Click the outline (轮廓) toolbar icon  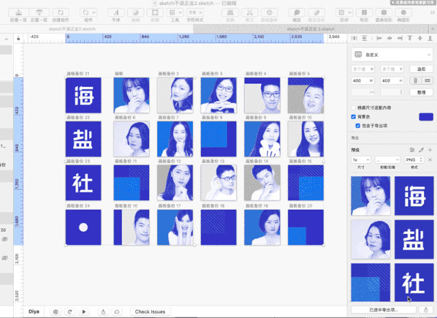[x=155, y=12]
